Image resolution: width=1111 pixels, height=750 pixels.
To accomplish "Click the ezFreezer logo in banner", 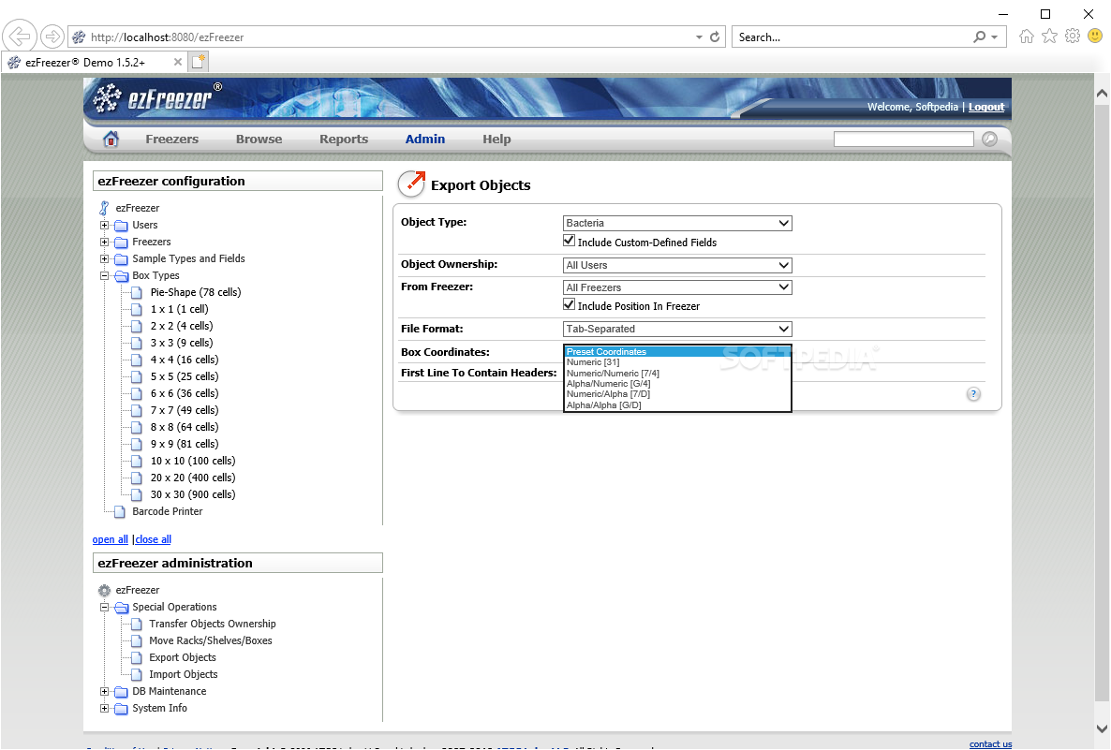I will (158, 98).
